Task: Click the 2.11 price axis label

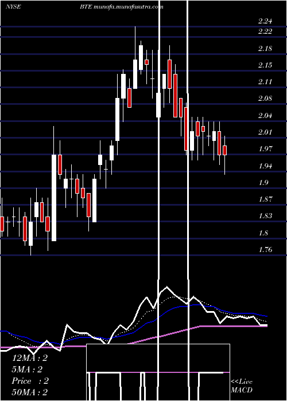Action: point(265,82)
